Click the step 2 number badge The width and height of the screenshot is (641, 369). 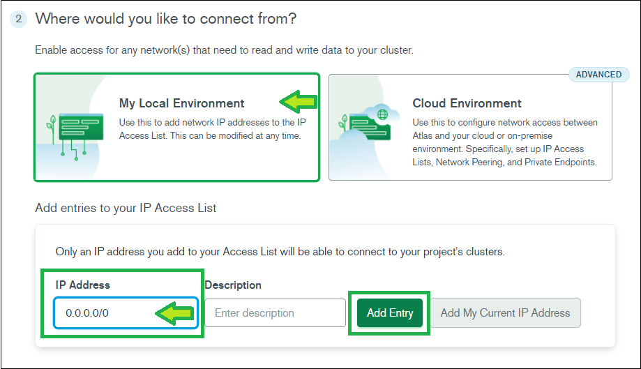click(18, 19)
